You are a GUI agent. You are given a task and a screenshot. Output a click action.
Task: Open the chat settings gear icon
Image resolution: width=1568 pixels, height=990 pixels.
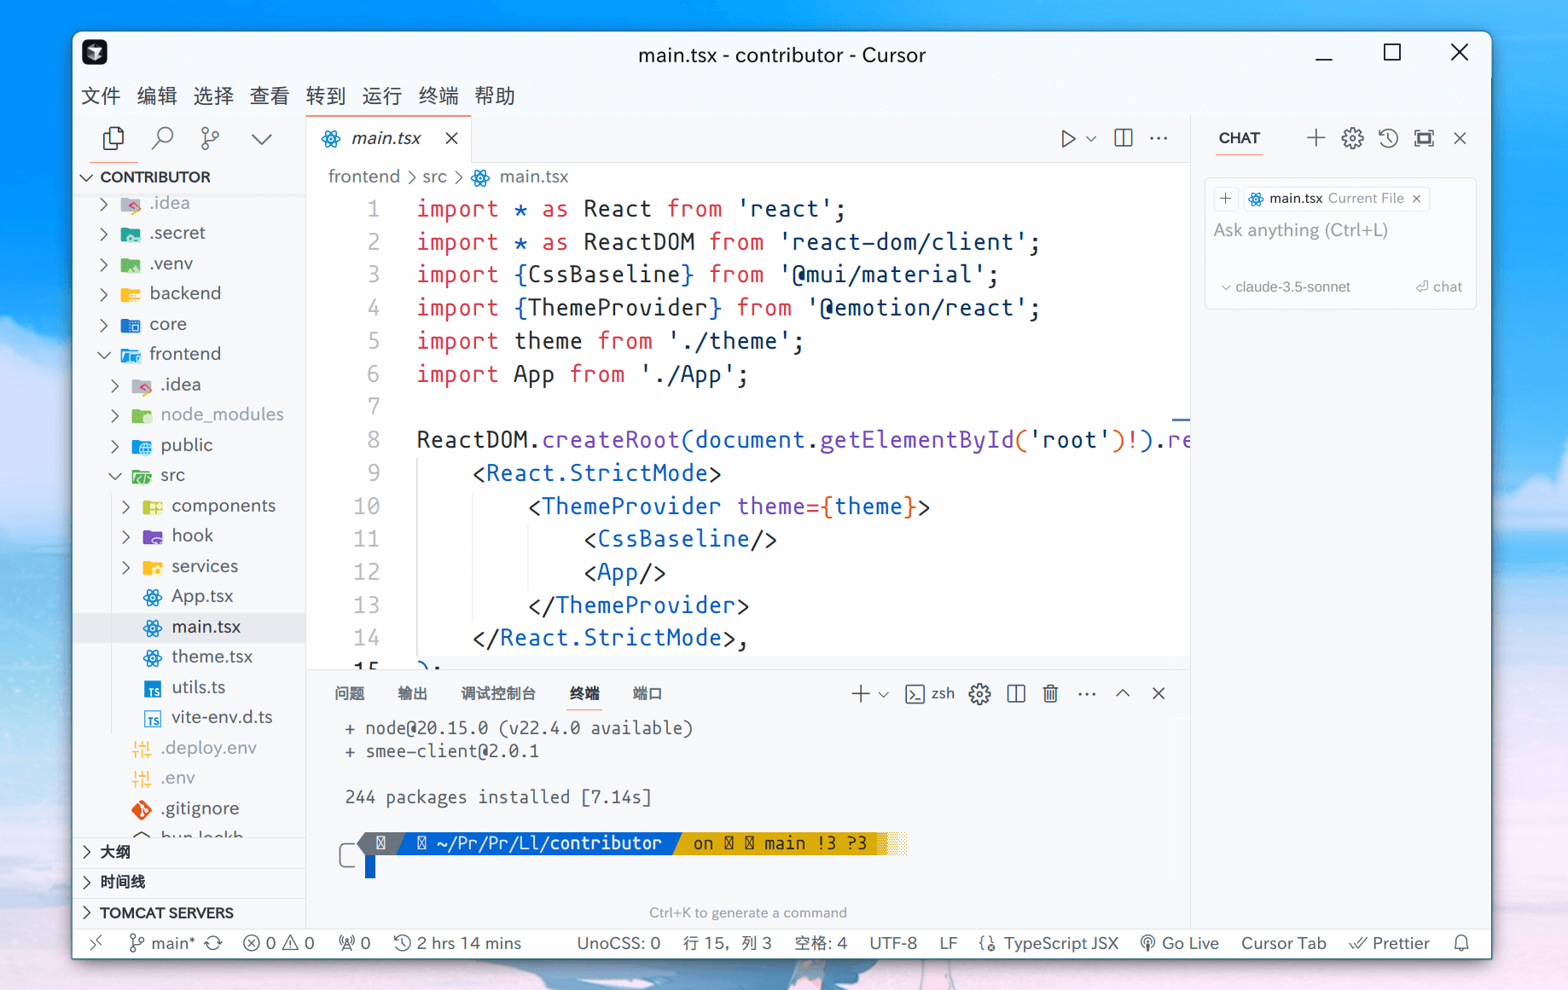1352,138
